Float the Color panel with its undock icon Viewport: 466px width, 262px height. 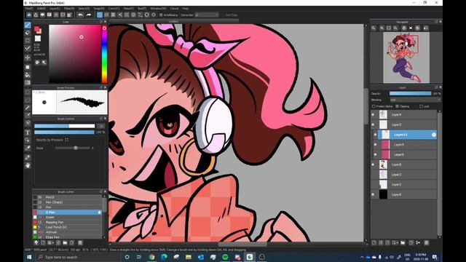(101, 22)
